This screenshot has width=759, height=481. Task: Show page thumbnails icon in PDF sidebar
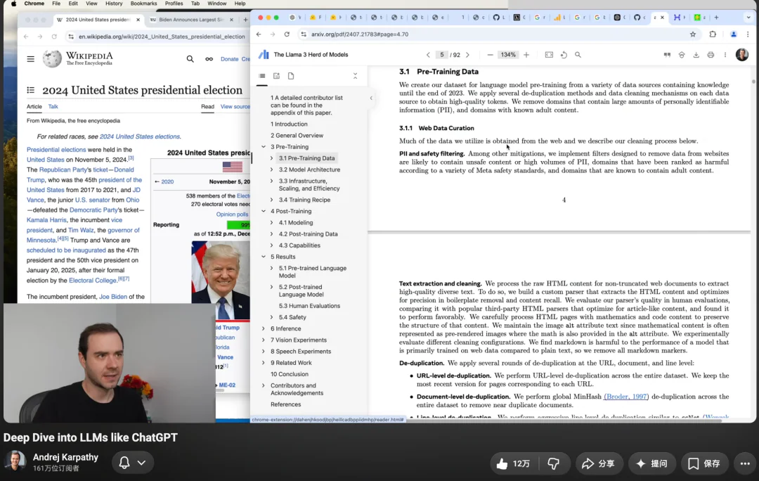[291, 76]
